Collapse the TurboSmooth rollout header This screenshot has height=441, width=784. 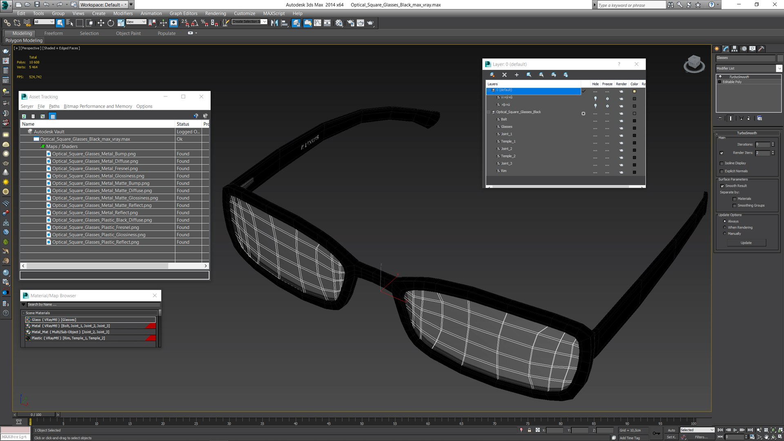click(747, 133)
